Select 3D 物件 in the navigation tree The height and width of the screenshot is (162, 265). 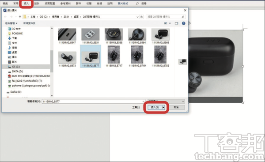[15, 29]
